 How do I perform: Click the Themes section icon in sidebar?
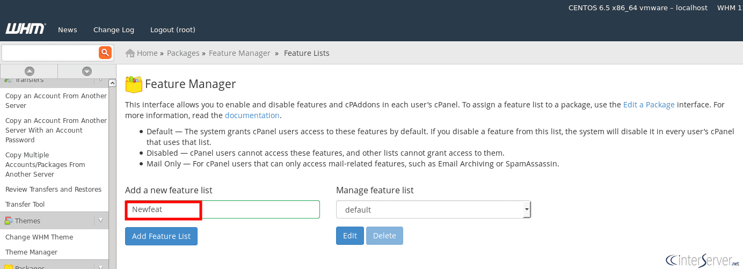click(x=9, y=221)
